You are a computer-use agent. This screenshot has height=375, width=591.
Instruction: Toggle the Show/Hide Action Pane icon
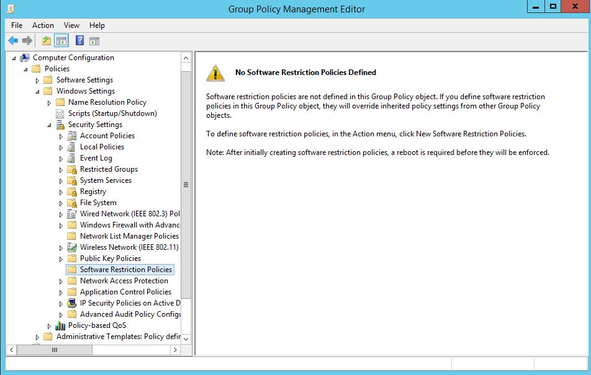click(94, 41)
